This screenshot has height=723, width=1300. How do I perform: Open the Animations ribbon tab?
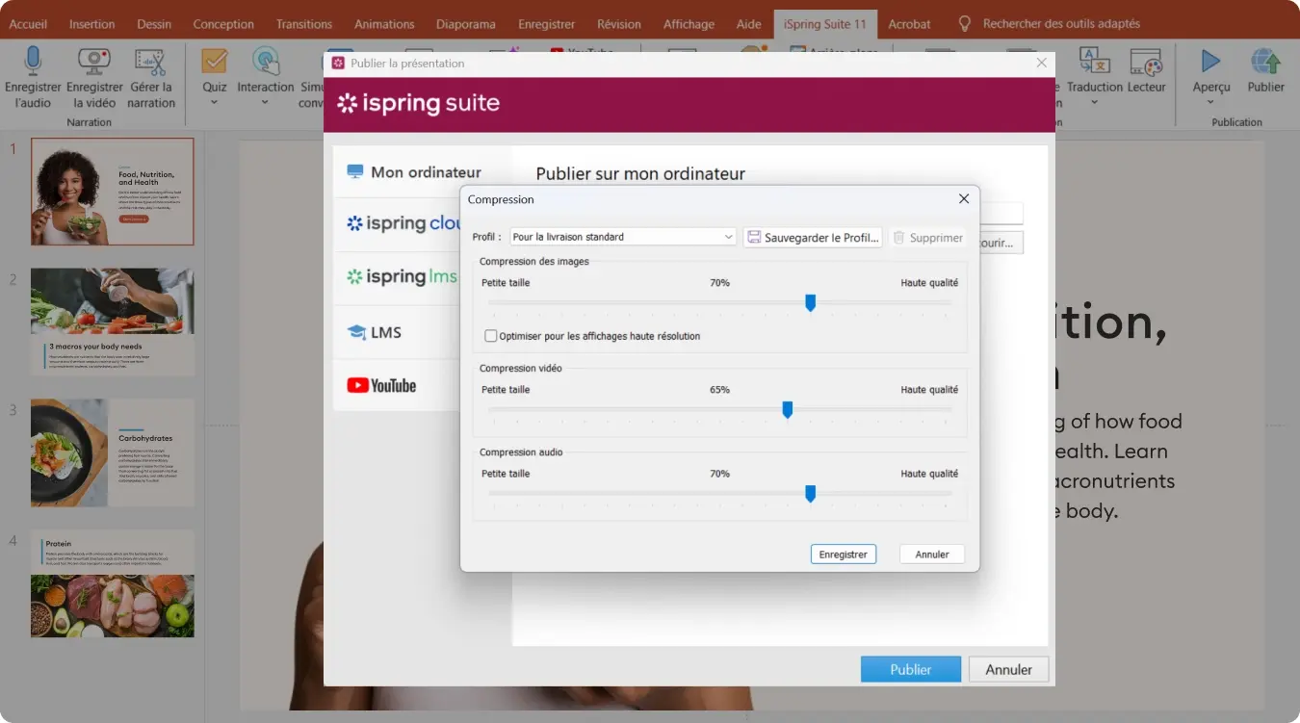click(384, 24)
